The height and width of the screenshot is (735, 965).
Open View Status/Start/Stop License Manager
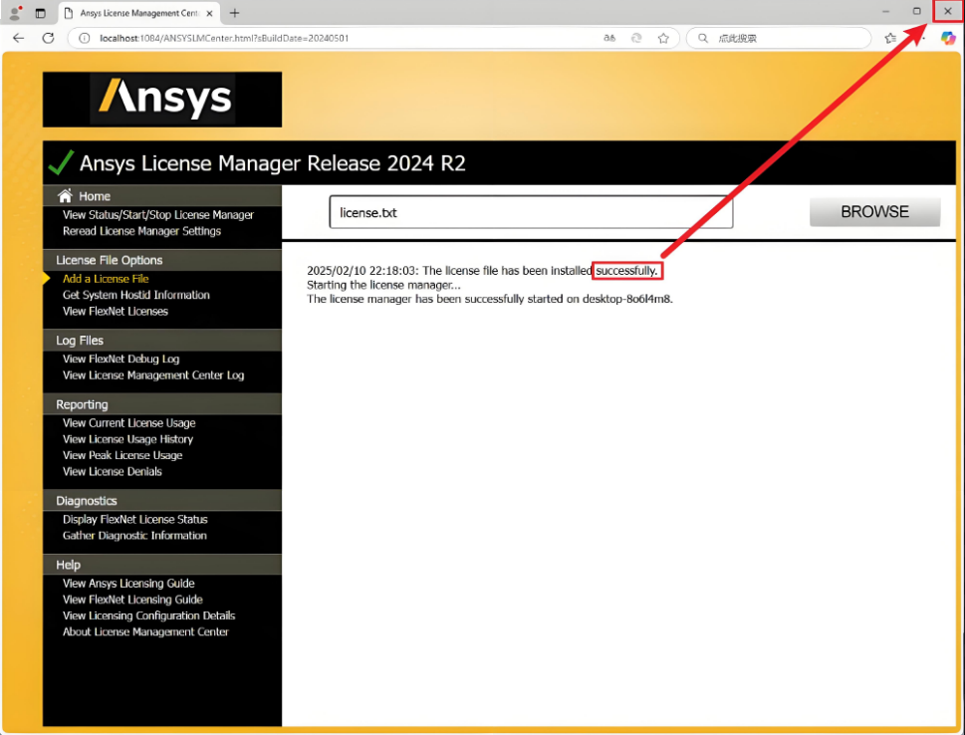158,215
